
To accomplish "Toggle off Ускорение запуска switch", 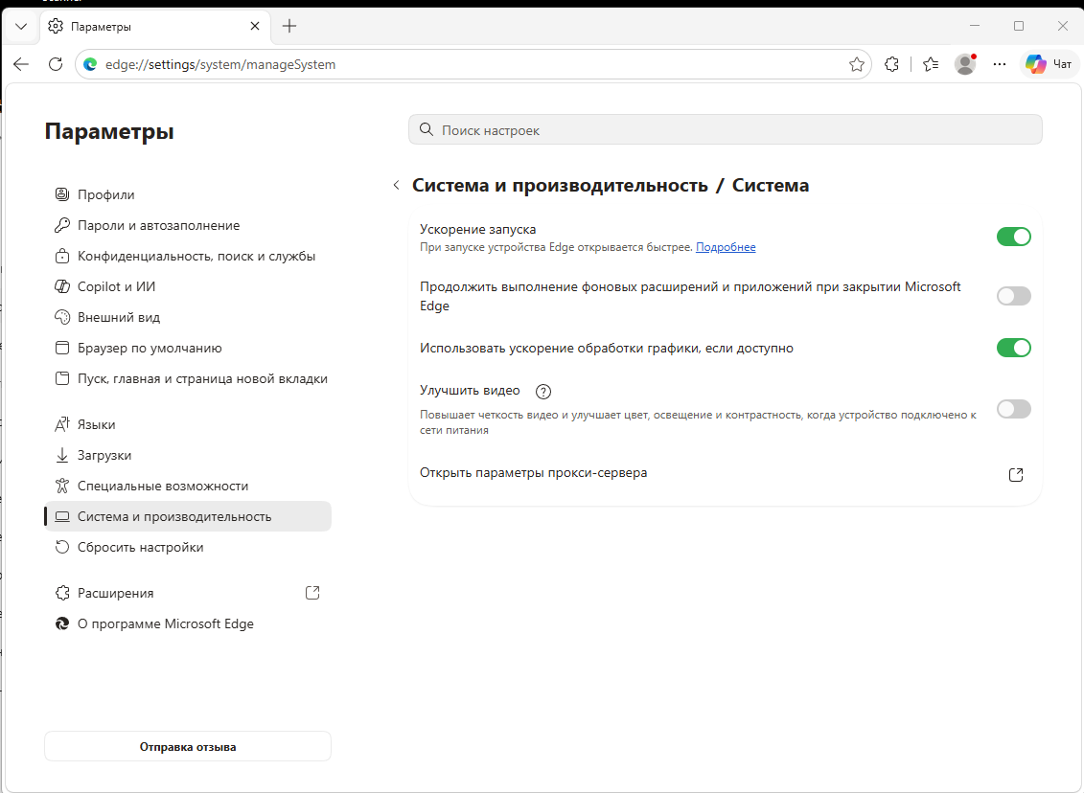I will point(1013,237).
